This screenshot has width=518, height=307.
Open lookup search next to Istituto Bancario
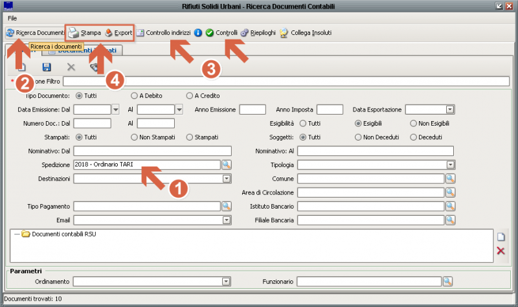[449, 206]
